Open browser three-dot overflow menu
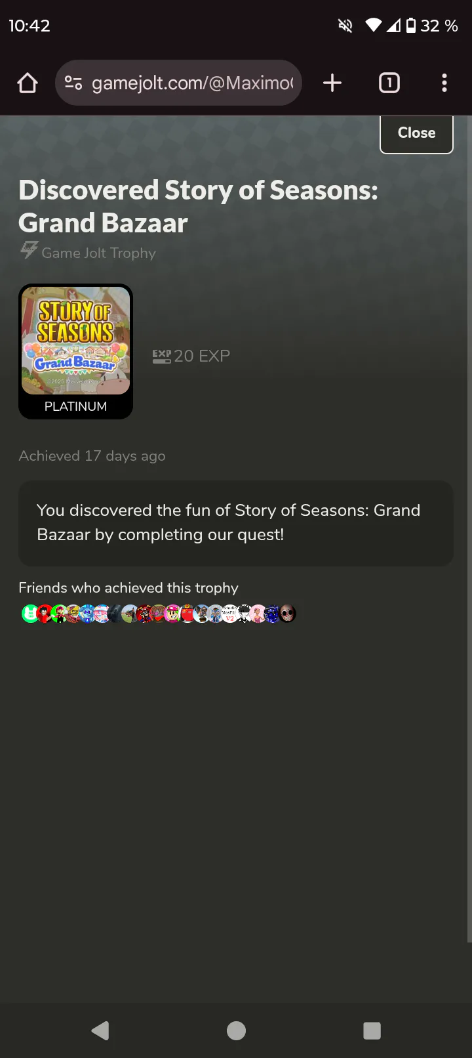This screenshot has width=472, height=1058. (x=444, y=83)
